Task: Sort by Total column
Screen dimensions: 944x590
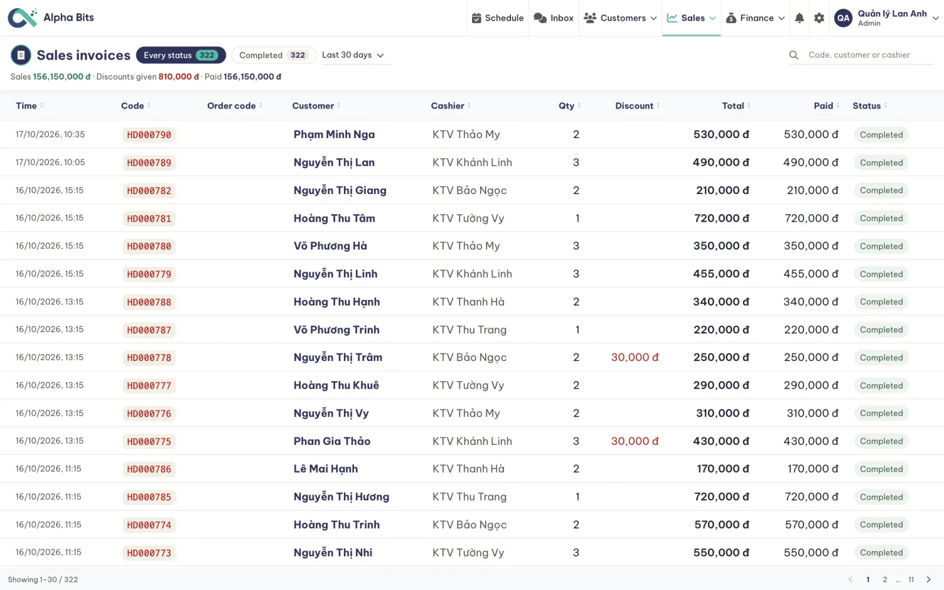Action: point(736,106)
